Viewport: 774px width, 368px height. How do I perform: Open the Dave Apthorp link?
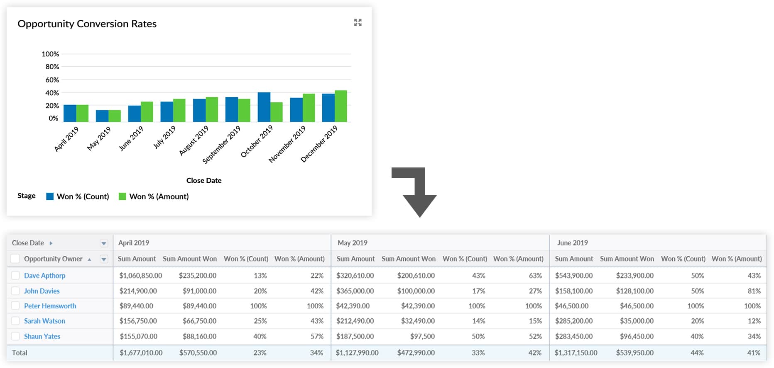pyautogui.click(x=44, y=276)
